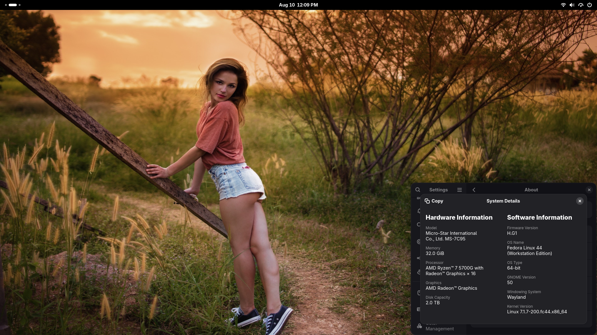Viewport: 597px width, 335px height.
Task: Click the "Processor" label
Action: click(434, 263)
